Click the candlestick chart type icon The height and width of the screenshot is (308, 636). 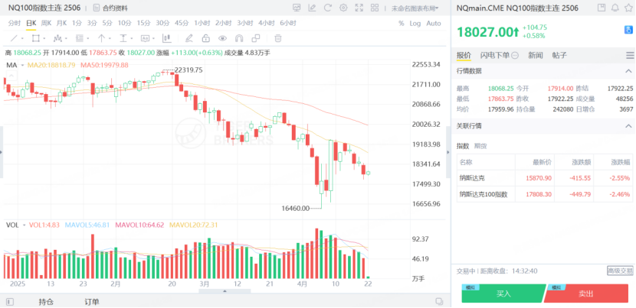point(167,38)
